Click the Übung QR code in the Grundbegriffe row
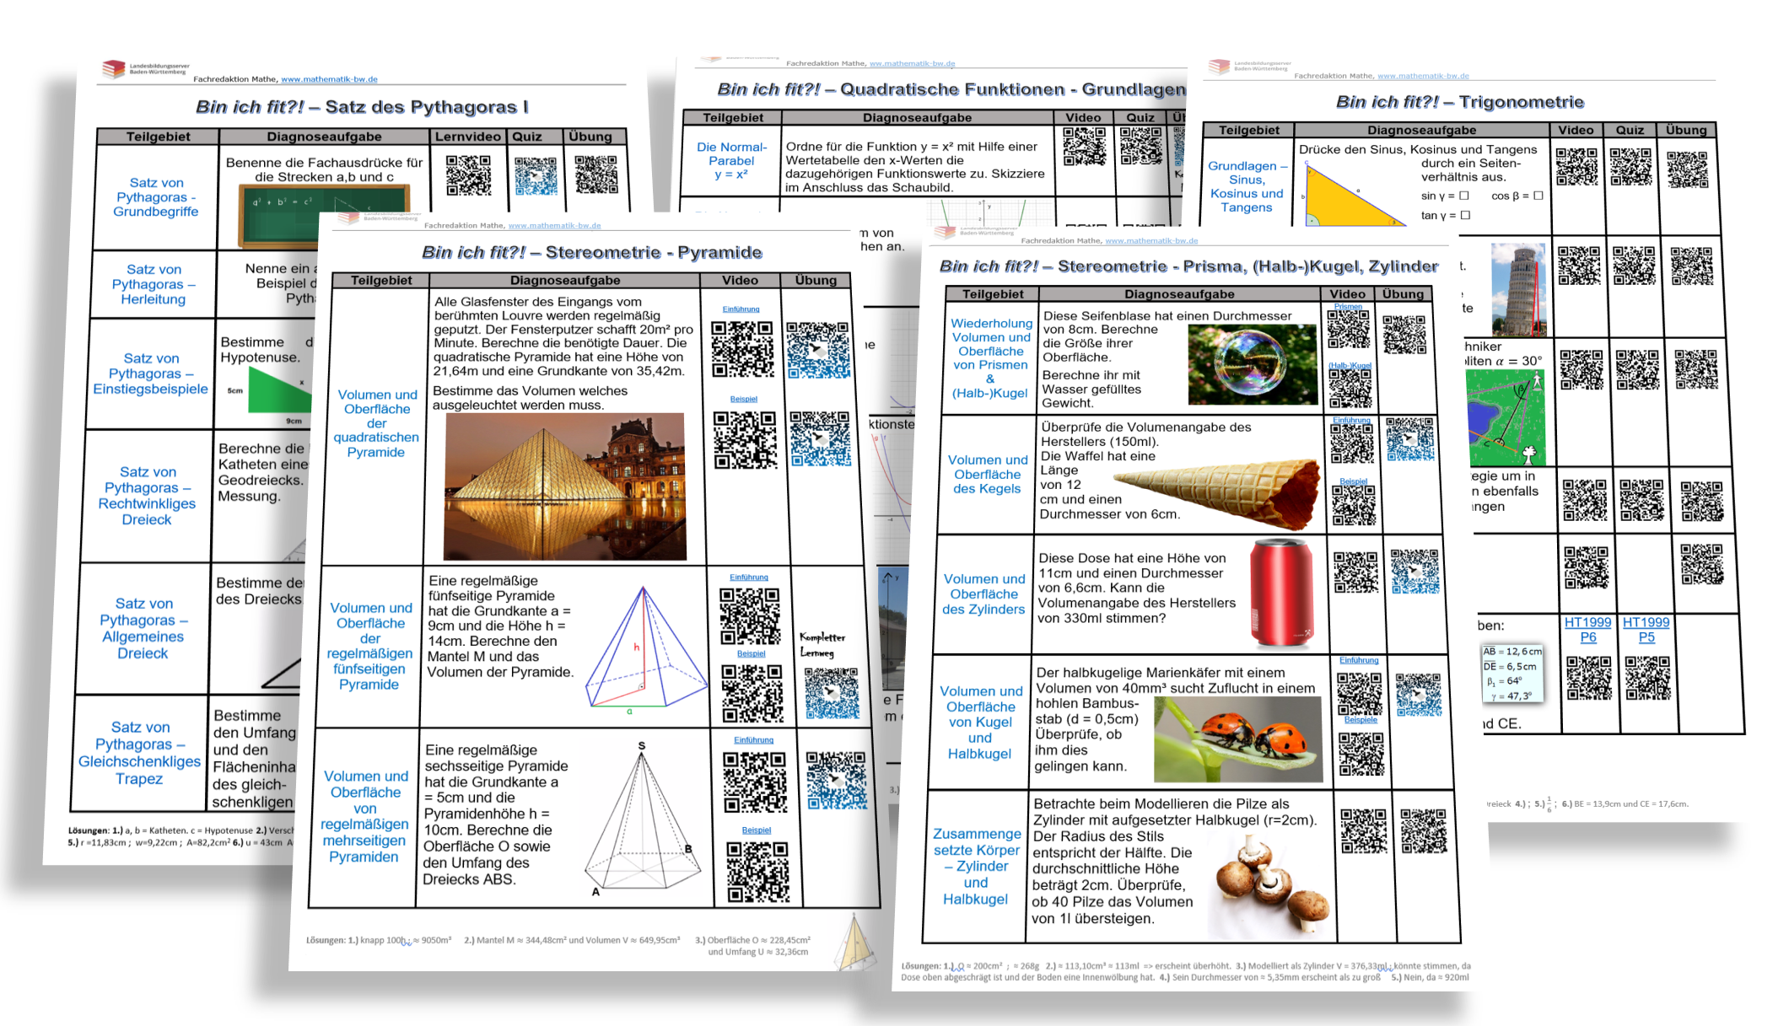1789x1026 pixels. coord(596,174)
